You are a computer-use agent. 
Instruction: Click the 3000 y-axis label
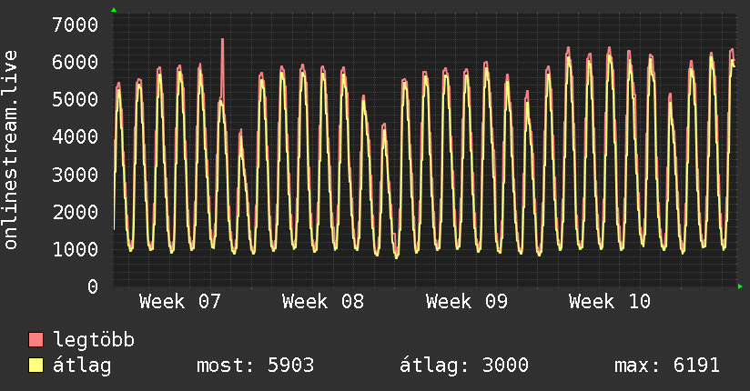[76, 175]
